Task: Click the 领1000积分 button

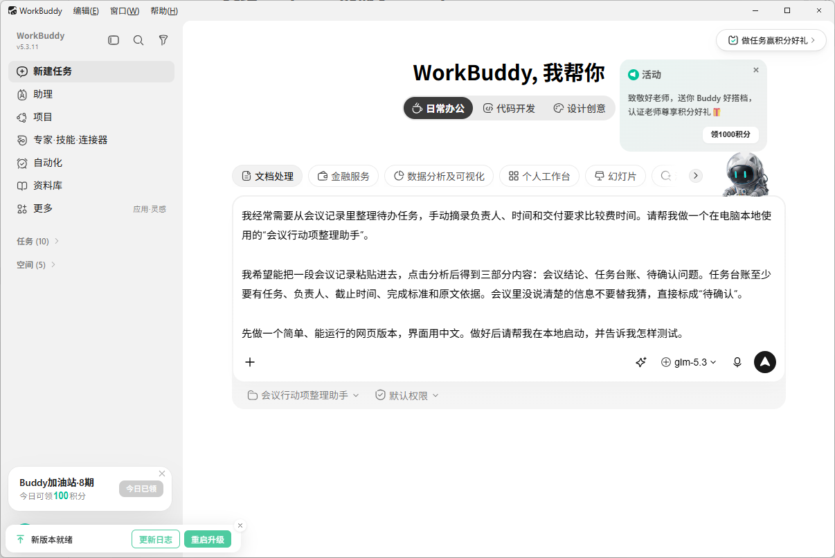Action: tap(730, 134)
